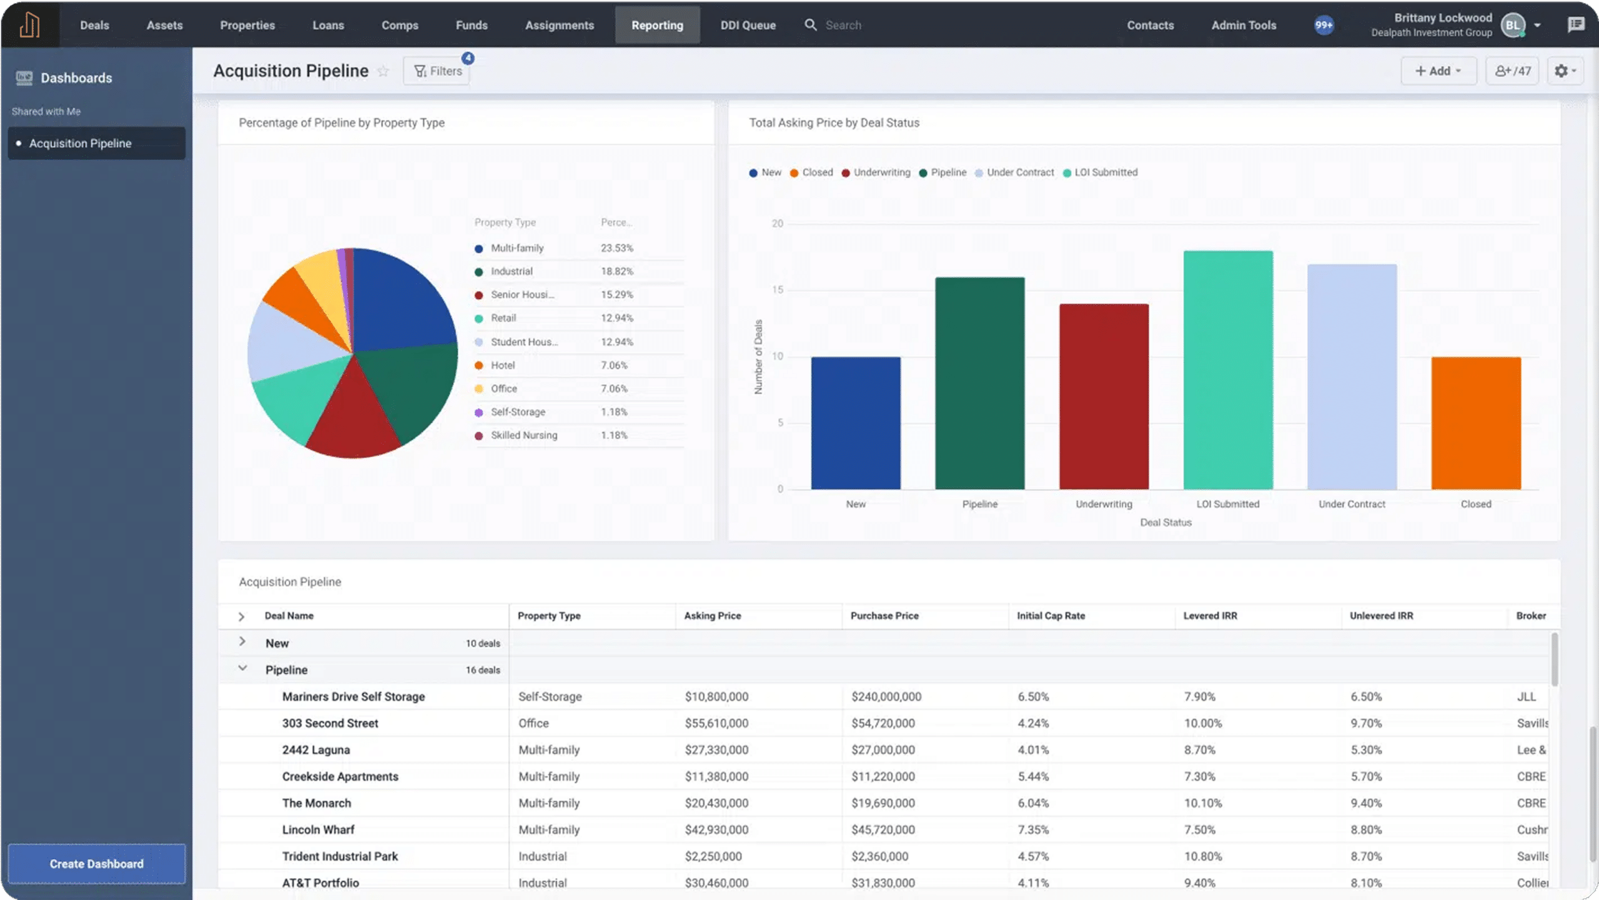Open the chat messages icon
This screenshot has height=900, width=1599.
1576,25
